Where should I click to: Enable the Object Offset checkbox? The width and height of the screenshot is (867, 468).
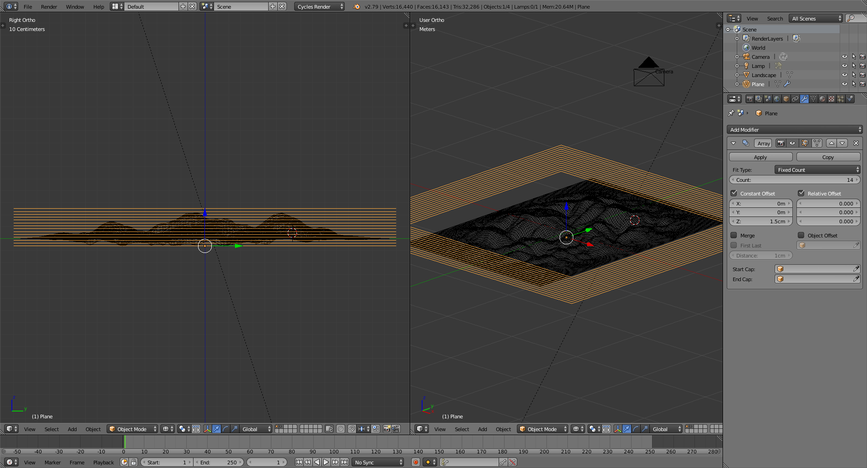801,235
